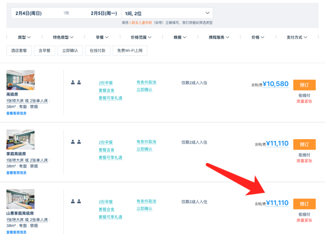Open 有条件取消 policy in 家庭高级房 row
Viewport: 325px width, 234px height.
[146, 142]
